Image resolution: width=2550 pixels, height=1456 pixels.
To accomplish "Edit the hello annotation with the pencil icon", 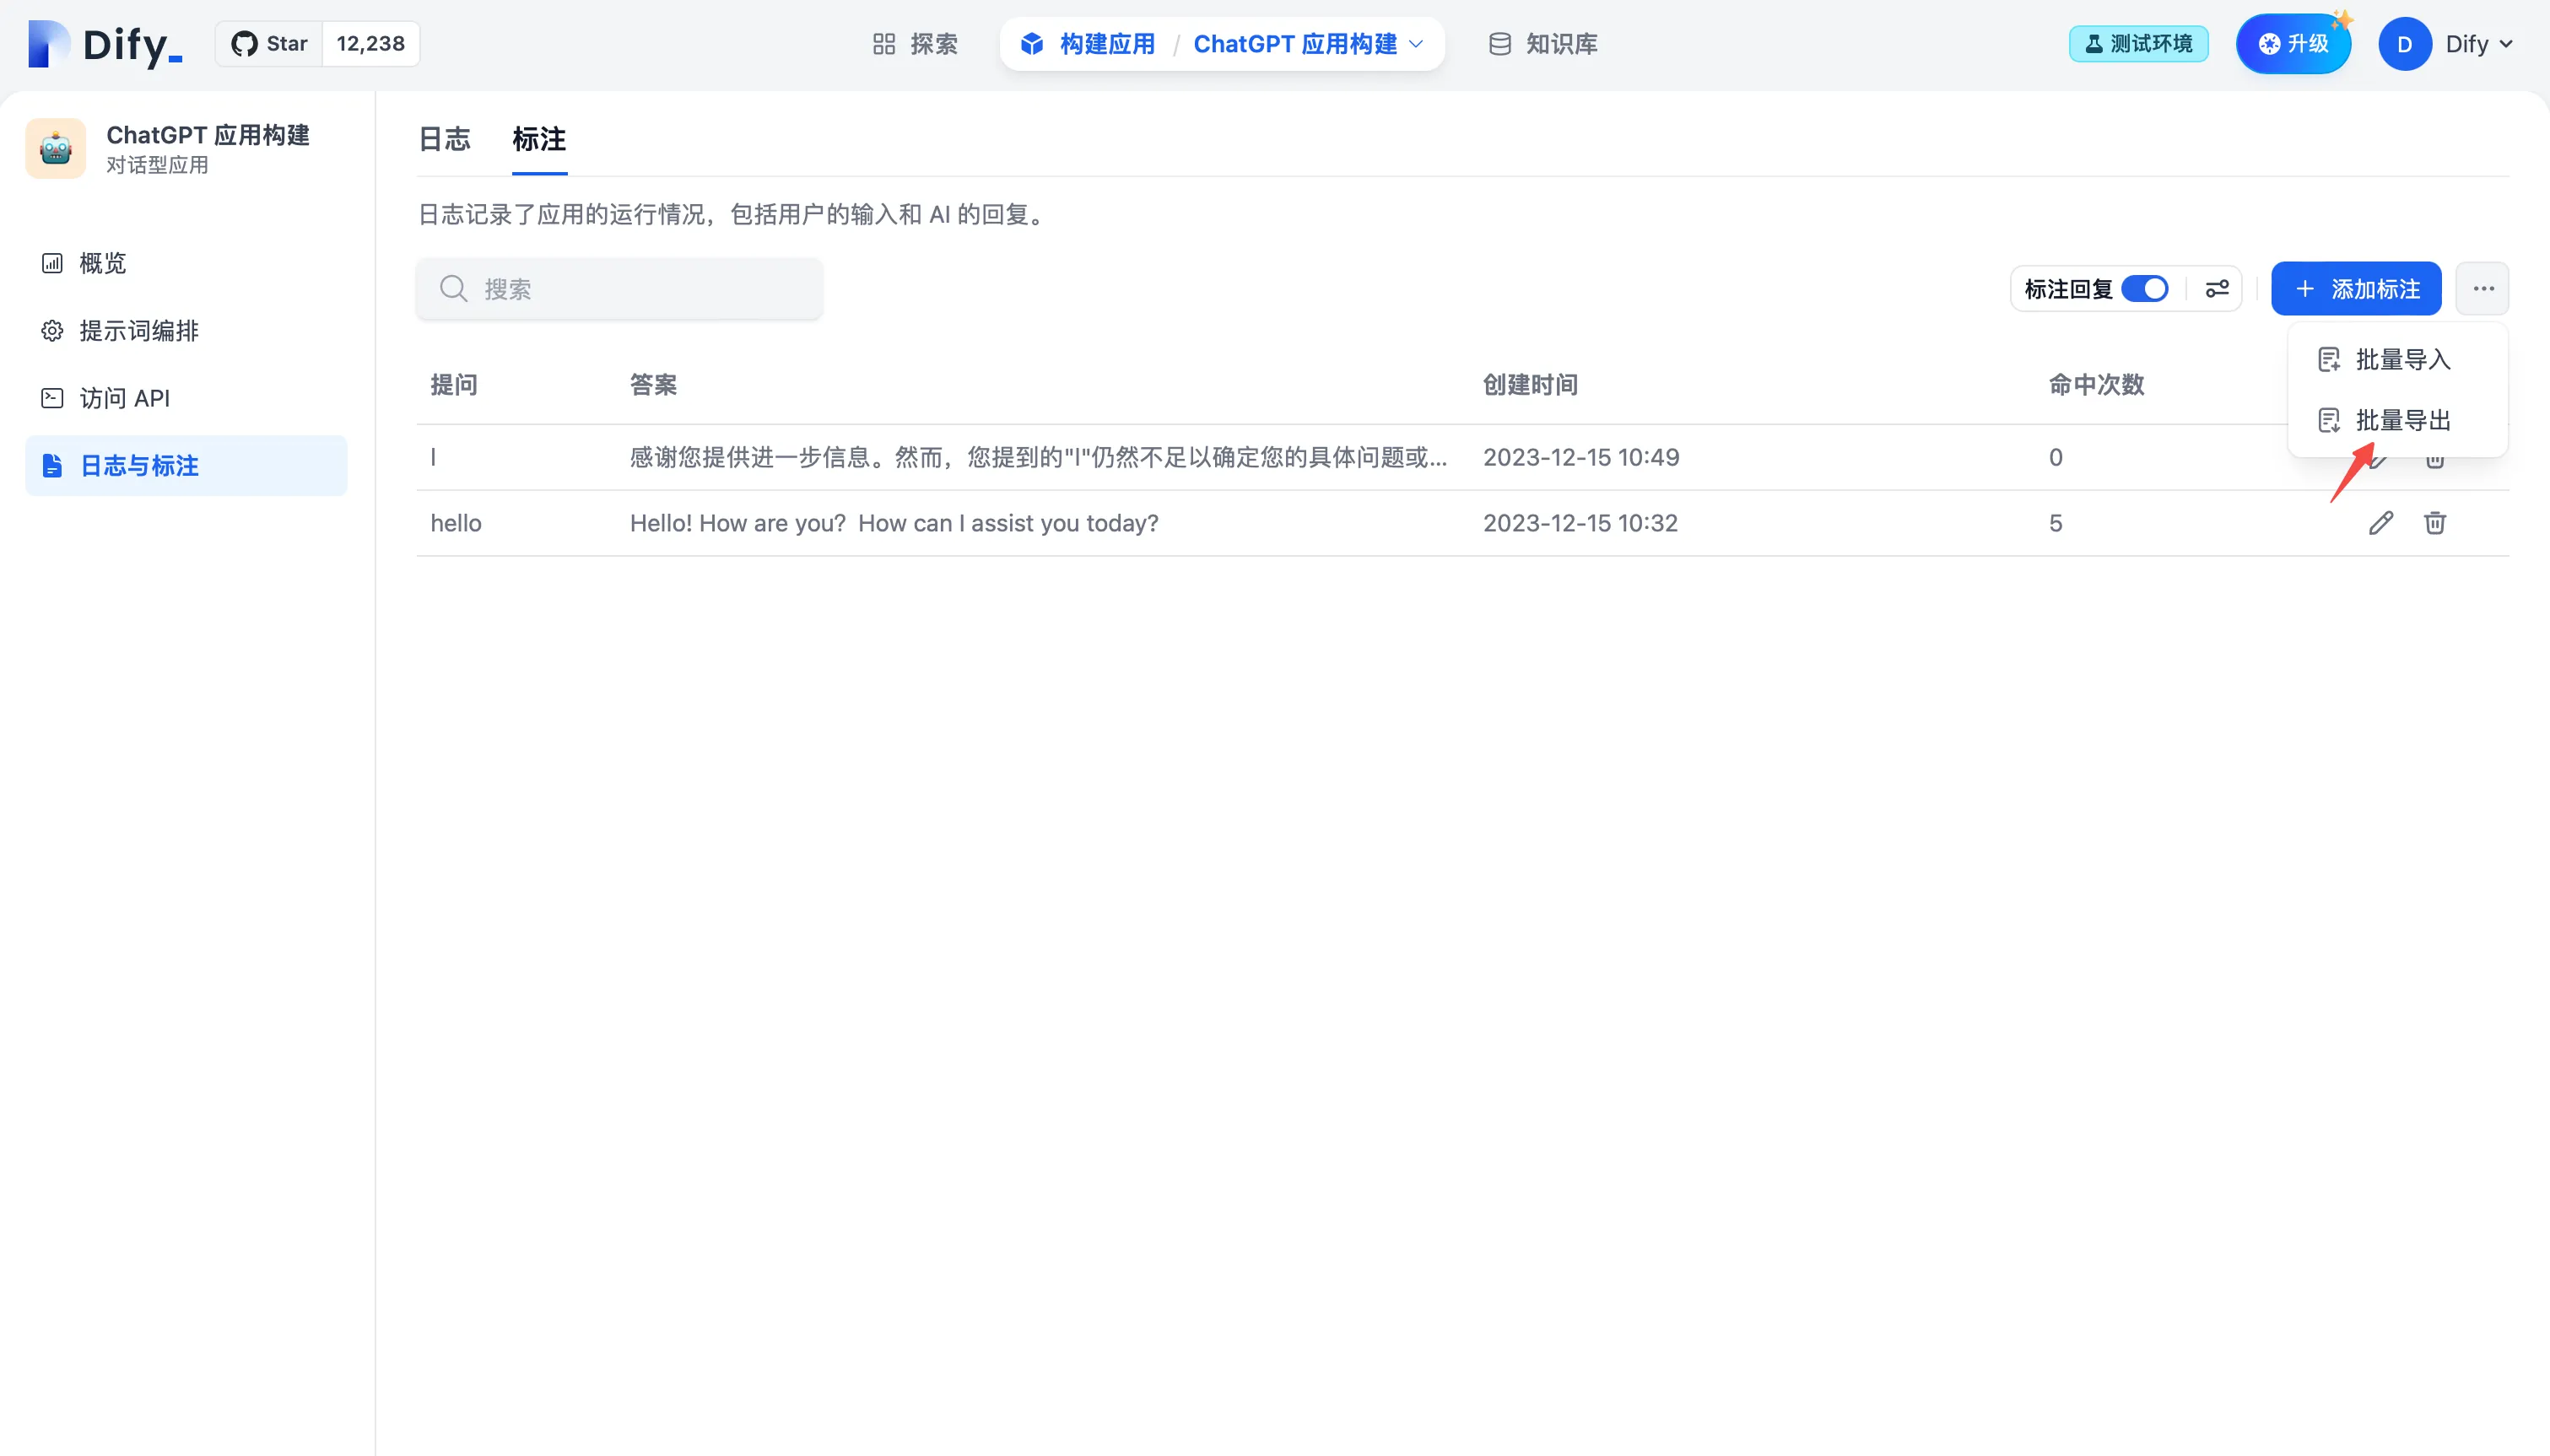I will 2381,523.
